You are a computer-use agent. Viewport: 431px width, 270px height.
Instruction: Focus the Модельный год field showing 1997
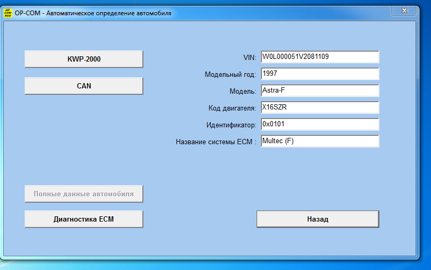[x=319, y=74]
